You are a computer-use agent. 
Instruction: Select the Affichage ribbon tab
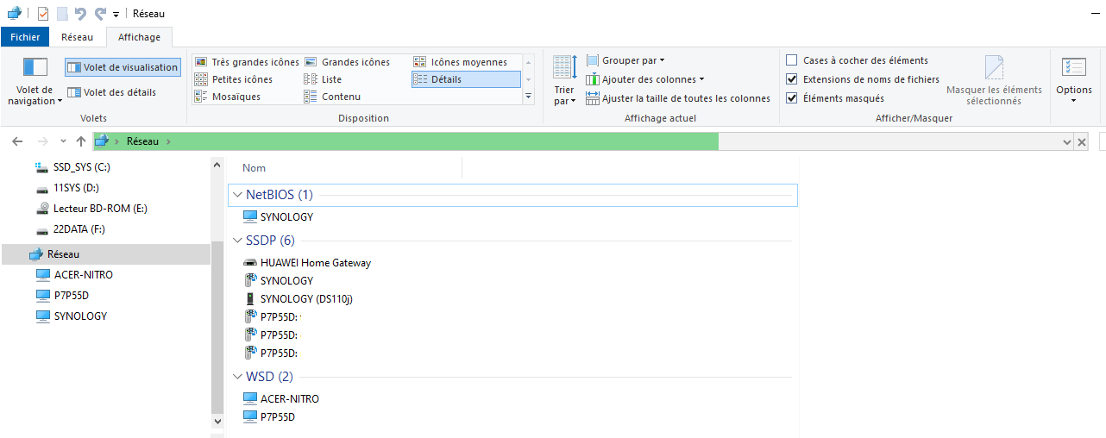tap(139, 37)
